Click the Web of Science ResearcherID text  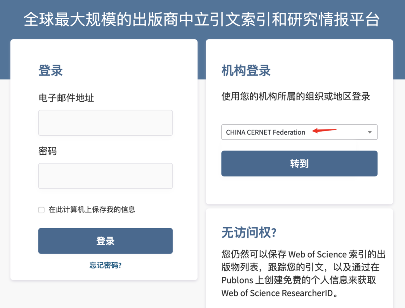pyautogui.click(x=277, y=293)
